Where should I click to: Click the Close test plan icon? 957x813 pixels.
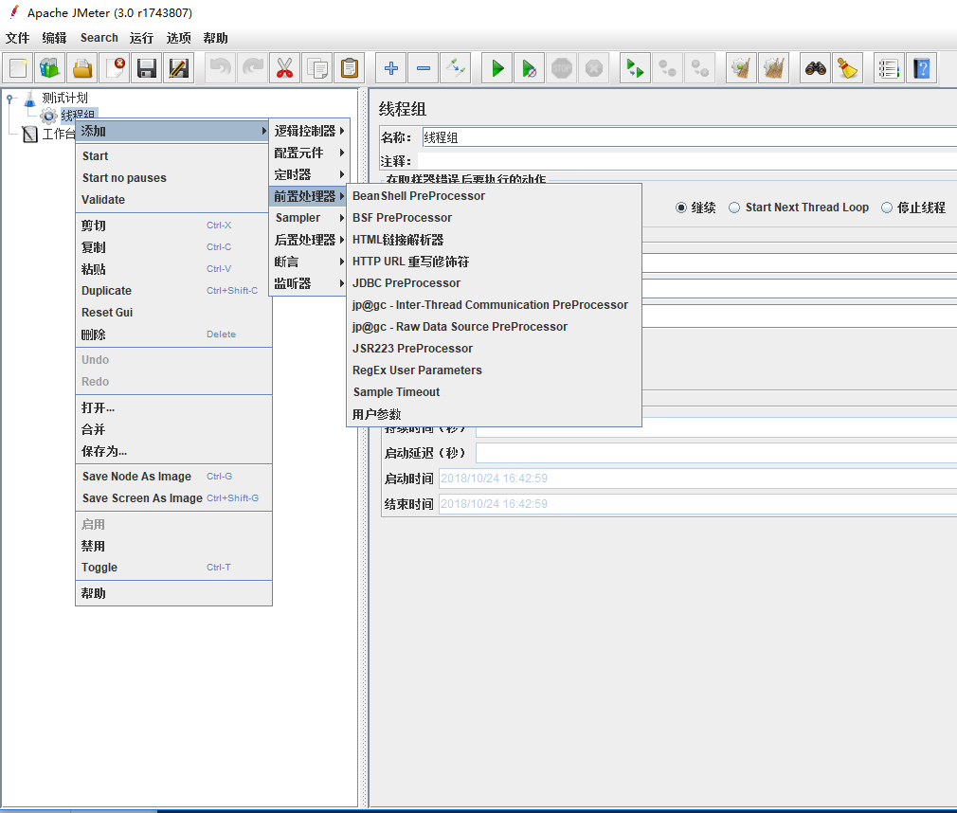(x=114, y=68)
